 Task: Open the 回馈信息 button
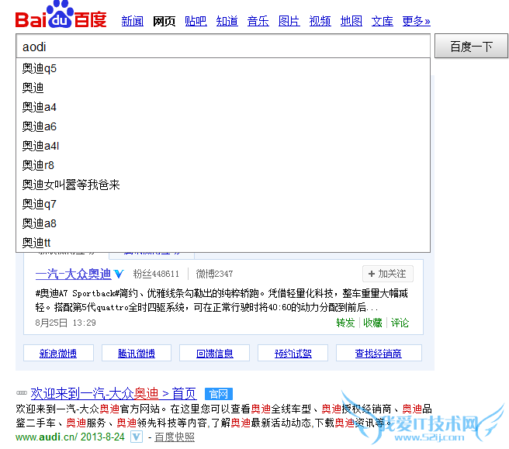(215, 353)
